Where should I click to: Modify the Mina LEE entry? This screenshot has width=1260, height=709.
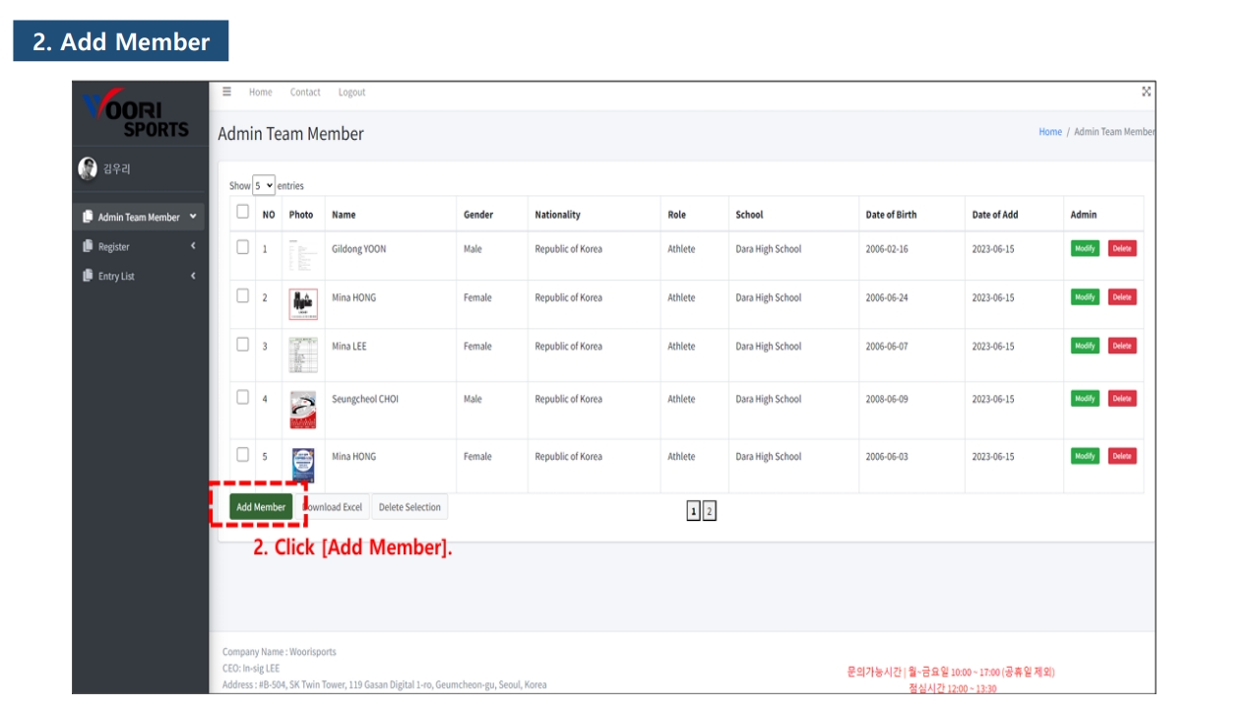tap(1085, 346)
